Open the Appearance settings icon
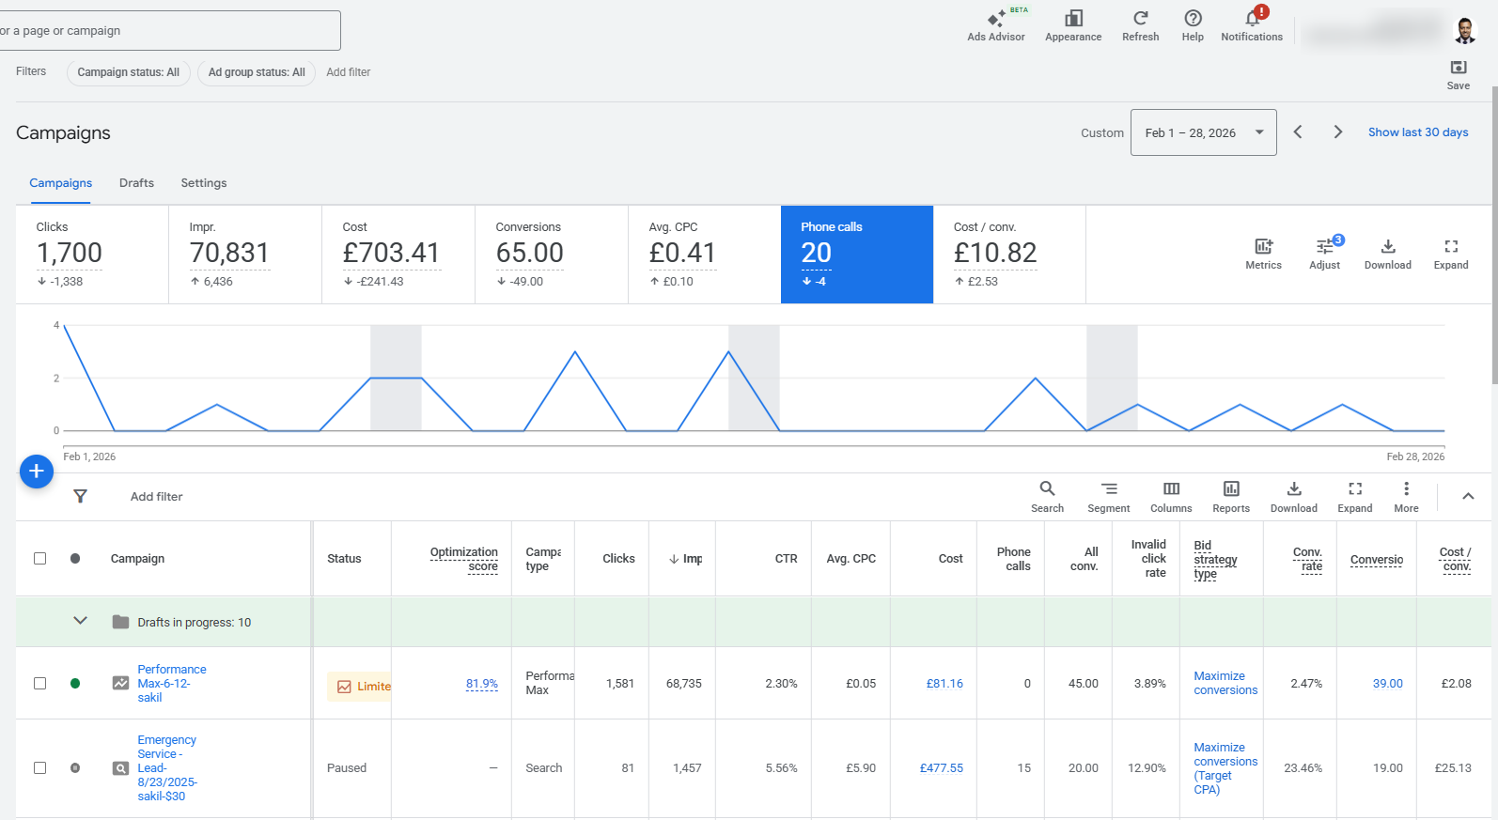 [x=1073, y=25]
